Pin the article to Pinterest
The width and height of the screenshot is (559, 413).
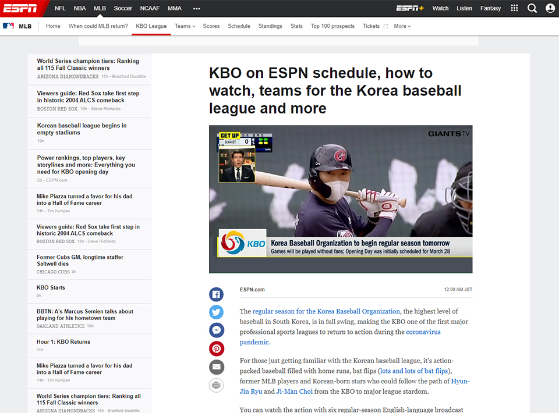216,348
